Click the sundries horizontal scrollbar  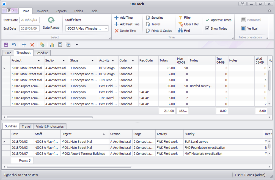(x=69, y=167)
